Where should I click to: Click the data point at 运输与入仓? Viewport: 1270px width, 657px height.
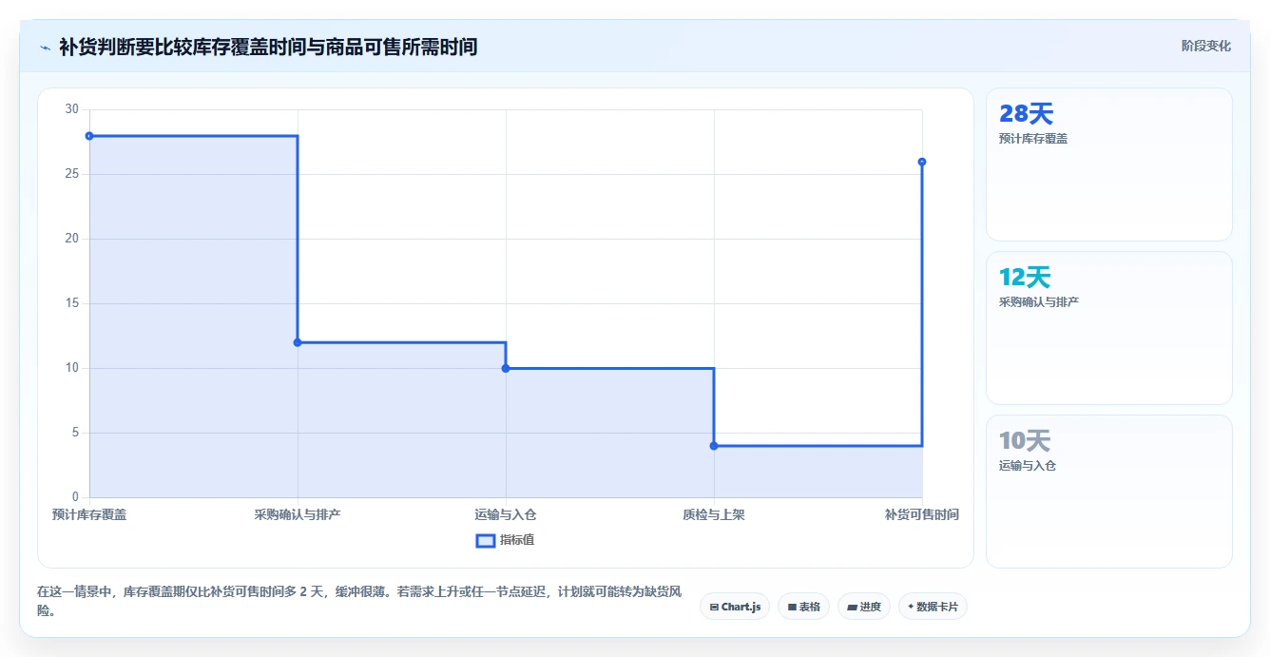(x=506, y=368)
